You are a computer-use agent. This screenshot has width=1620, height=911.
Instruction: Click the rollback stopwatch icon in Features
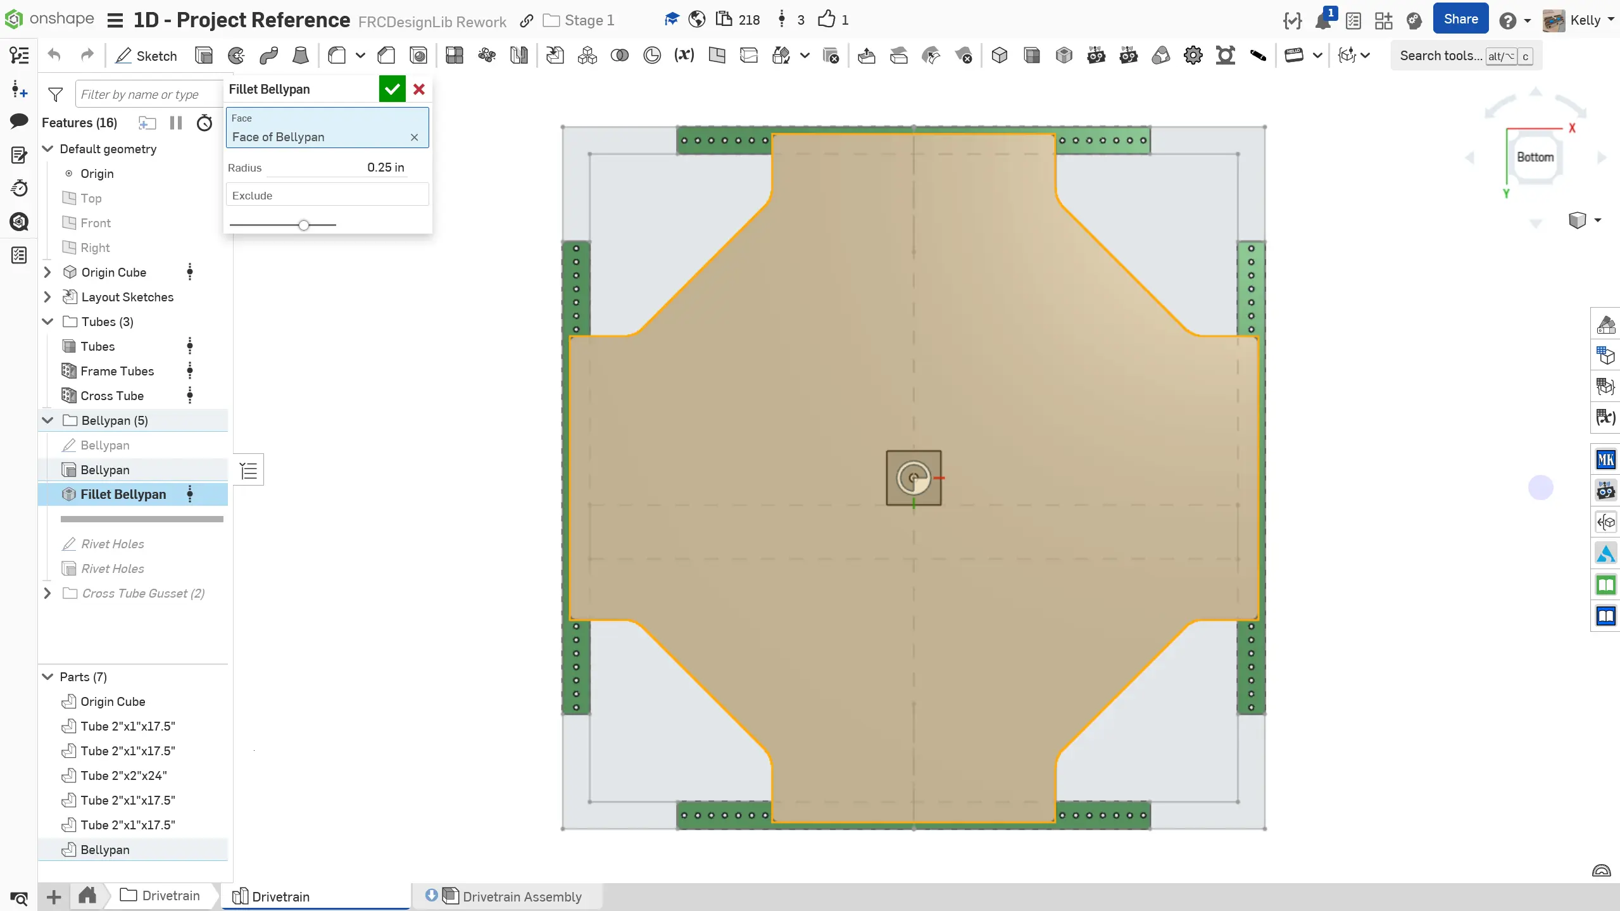point(204,123)
